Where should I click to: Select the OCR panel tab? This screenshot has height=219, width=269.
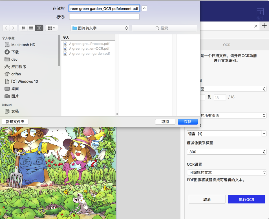pyautogui.click(x=227, y=45)
